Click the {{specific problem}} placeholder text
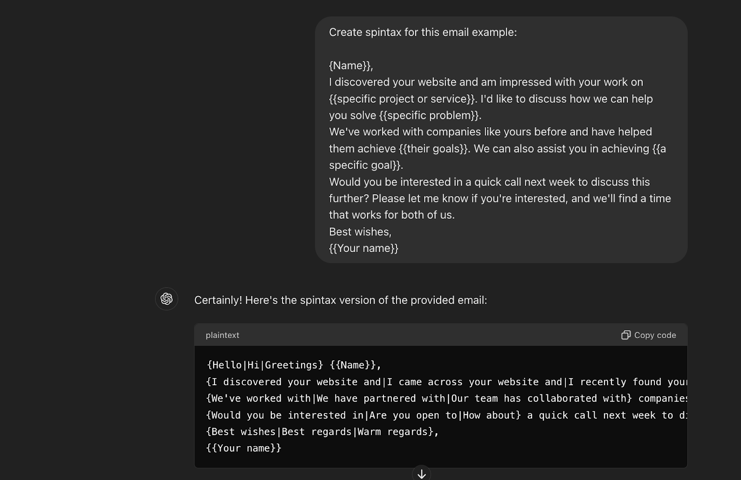Viewport: 741px width, 480px height. (430, 116)
